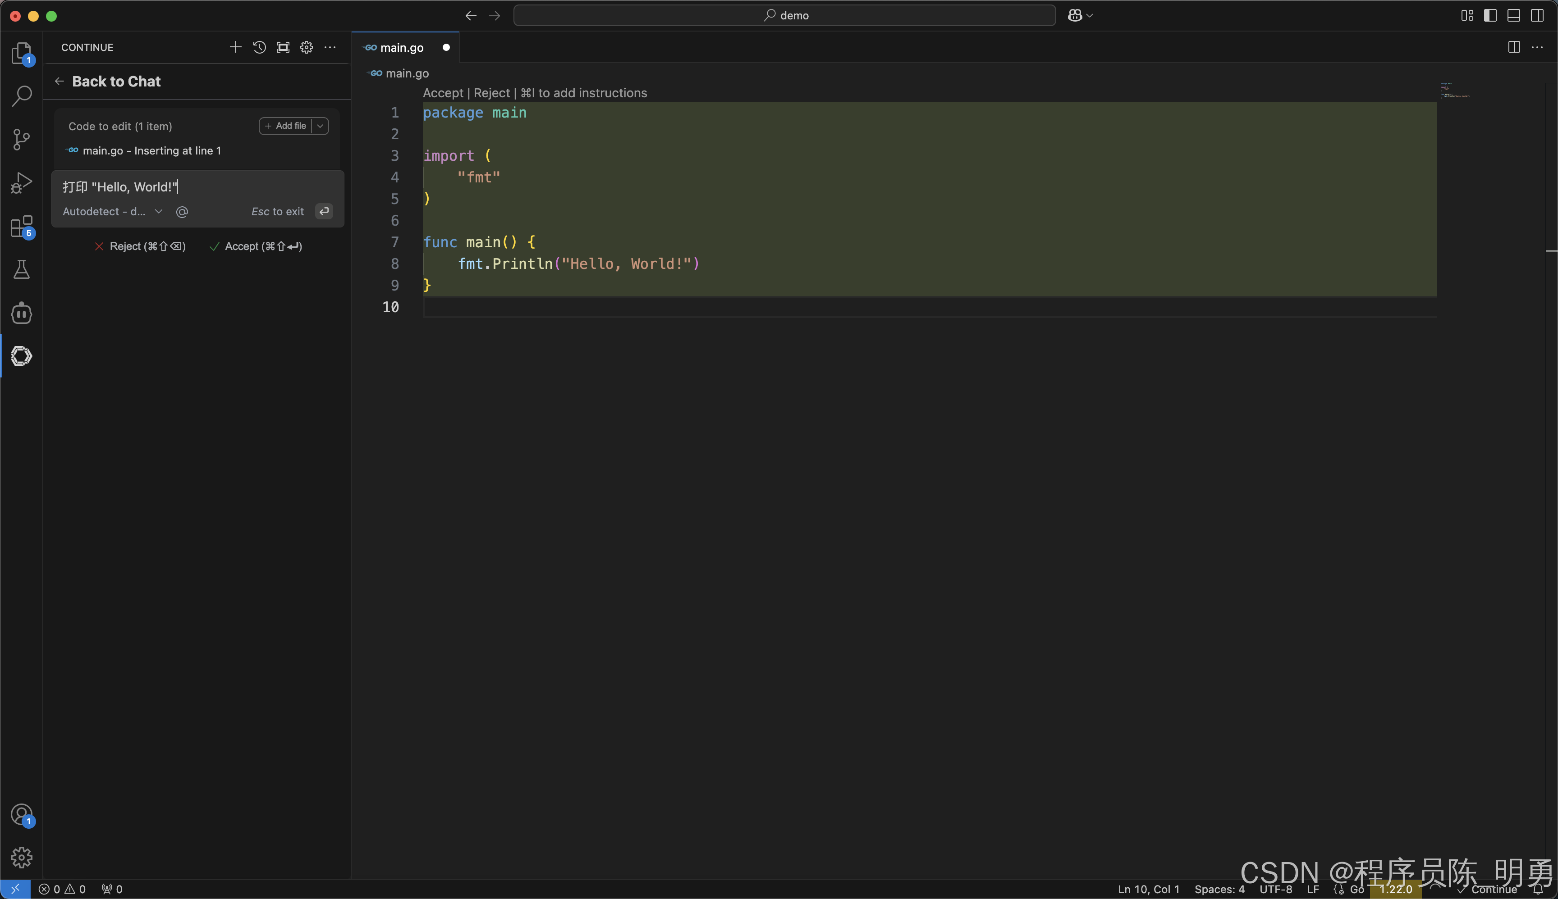Open the Run and Debug view
1558x899 pixels.
click(x=22, y=183)
